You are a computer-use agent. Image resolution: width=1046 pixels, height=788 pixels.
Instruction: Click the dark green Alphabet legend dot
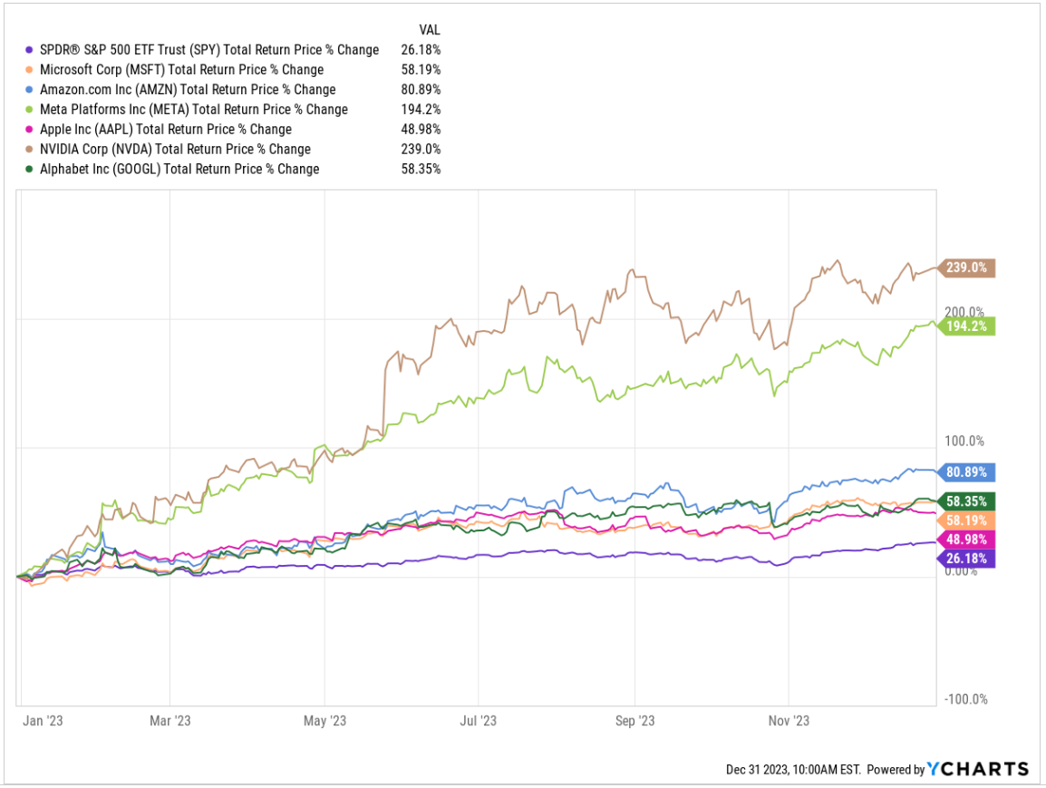click(x=28, y=170)
